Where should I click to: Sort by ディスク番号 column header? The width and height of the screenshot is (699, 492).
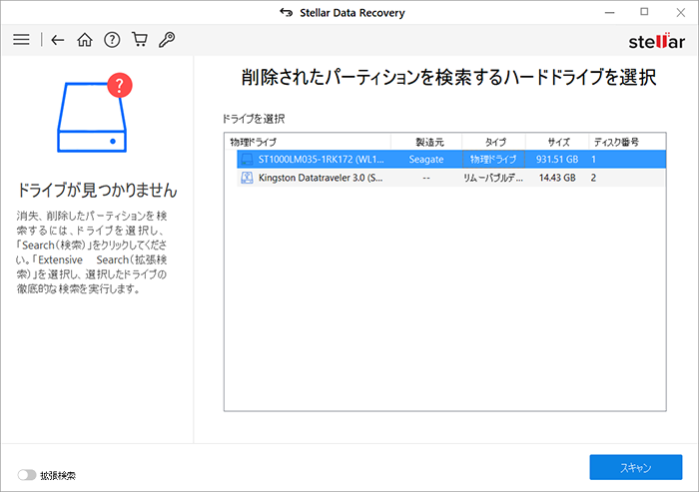click(x=627, y=142)
